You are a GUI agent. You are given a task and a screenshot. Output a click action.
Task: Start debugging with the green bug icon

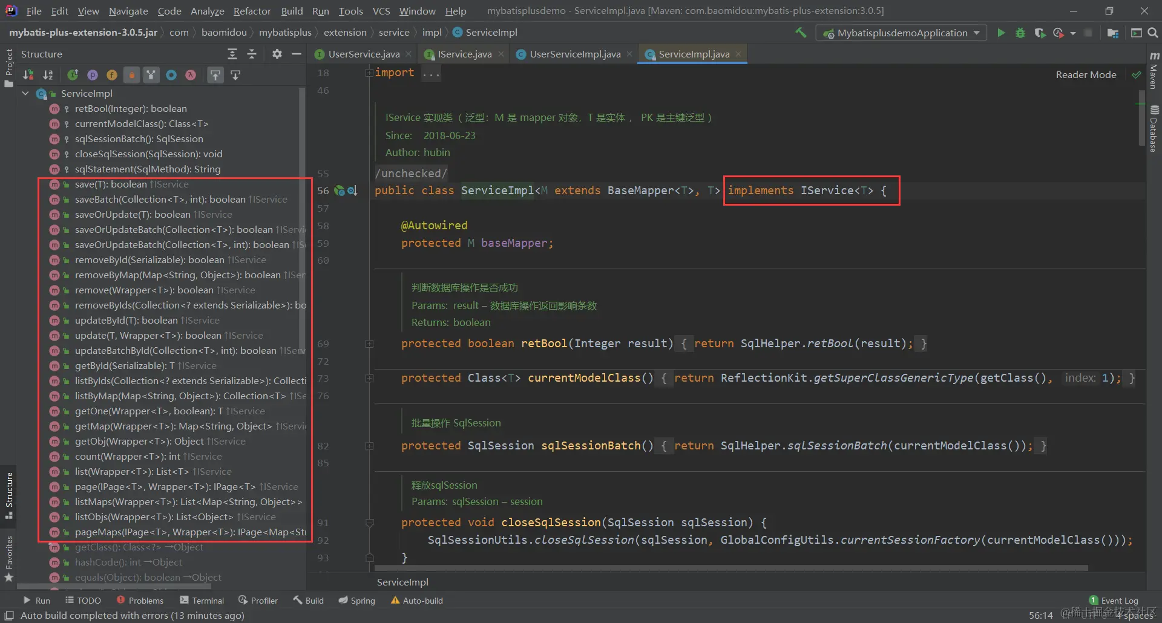tap(1020, 33)
